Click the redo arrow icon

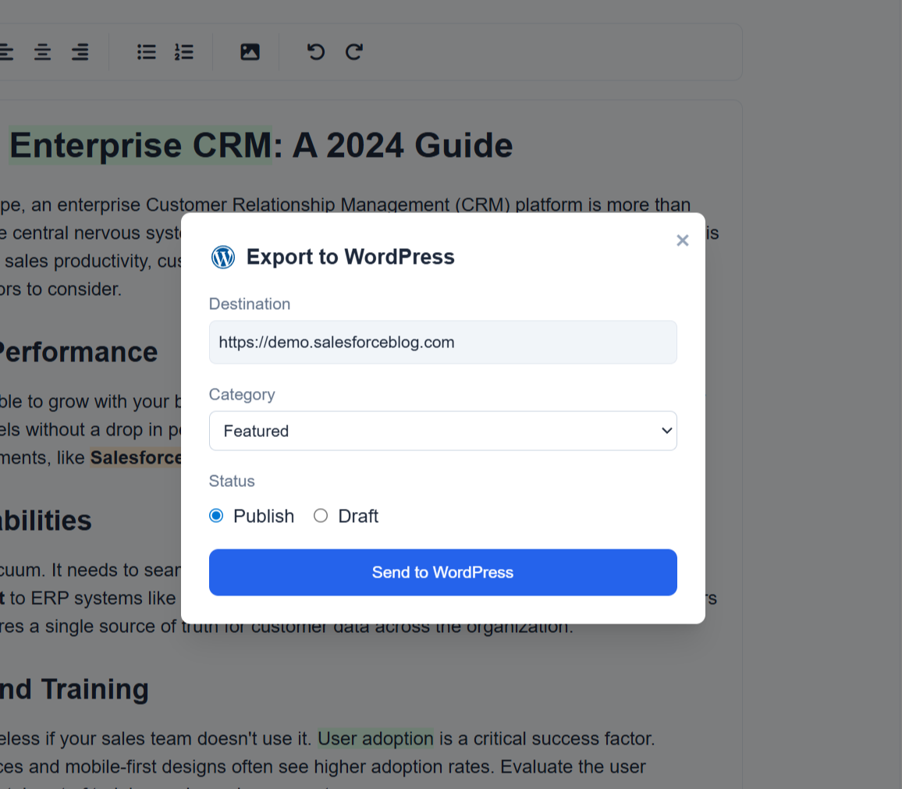353,52
